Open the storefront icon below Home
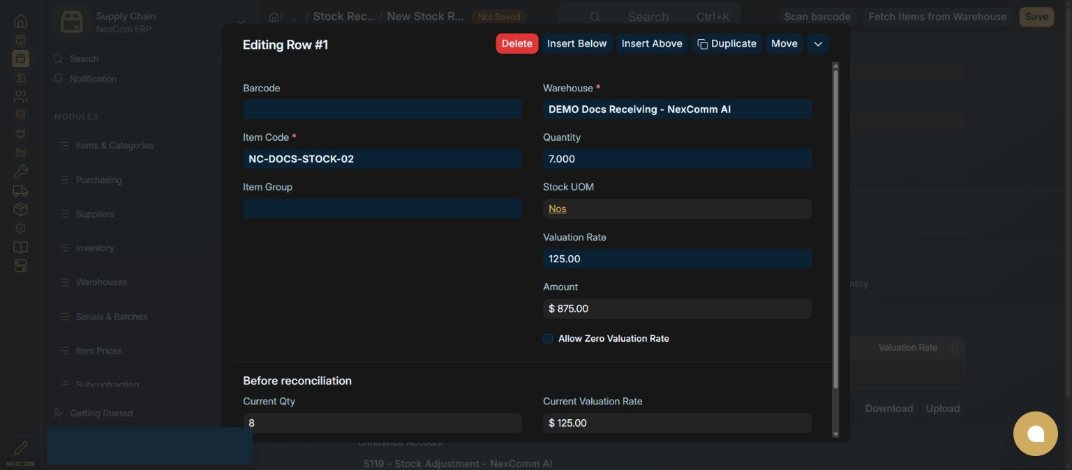Image resolution: width=1072 pixels, height=470 pixels. point(20,40)
